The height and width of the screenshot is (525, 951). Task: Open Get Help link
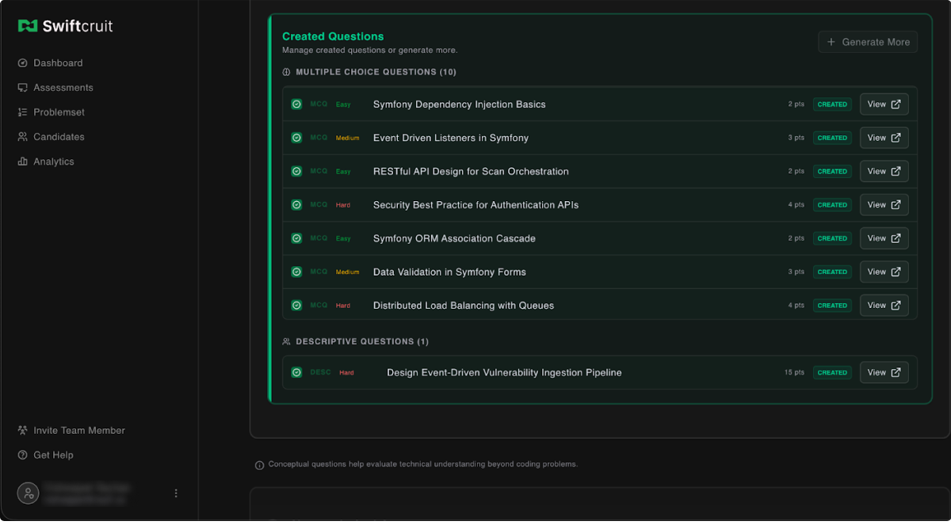point(52,455)
